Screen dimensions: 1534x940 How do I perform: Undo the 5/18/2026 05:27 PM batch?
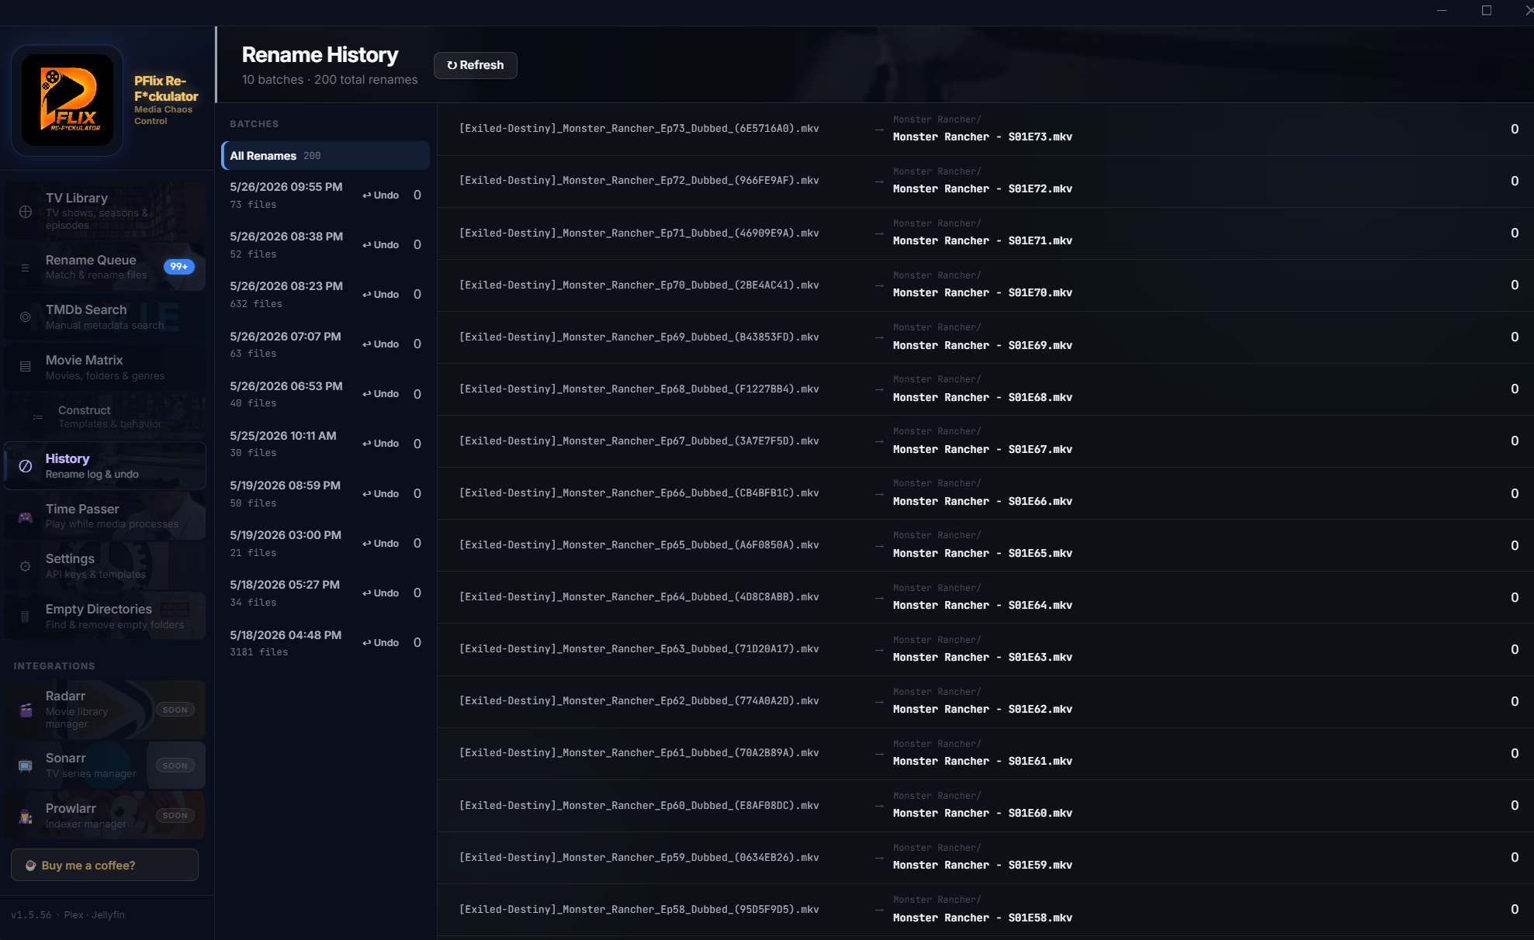[x=381, y=593]
